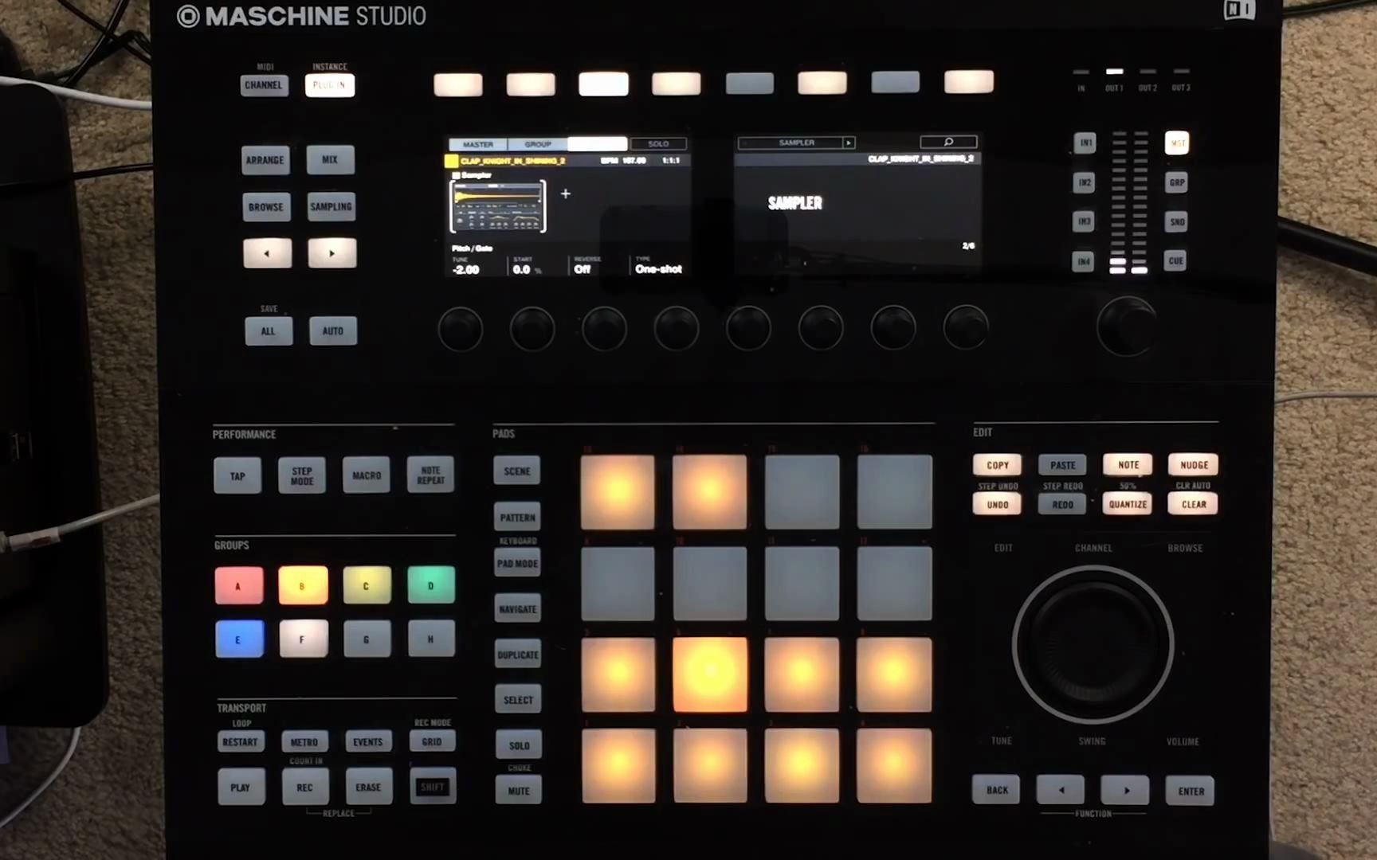Tap the SHIFT button
Image resolution: width=1377 pixels, height=860 pixels.
tap(433, 787)
